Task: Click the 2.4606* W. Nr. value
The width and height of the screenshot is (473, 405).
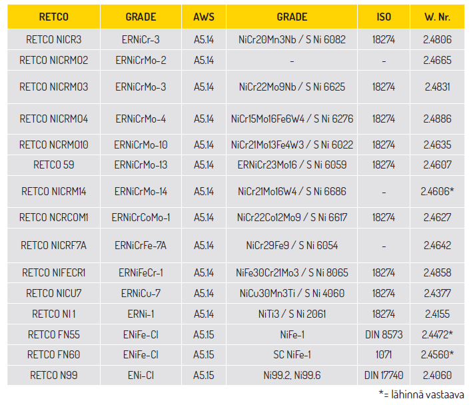Action: click(437, 191)
